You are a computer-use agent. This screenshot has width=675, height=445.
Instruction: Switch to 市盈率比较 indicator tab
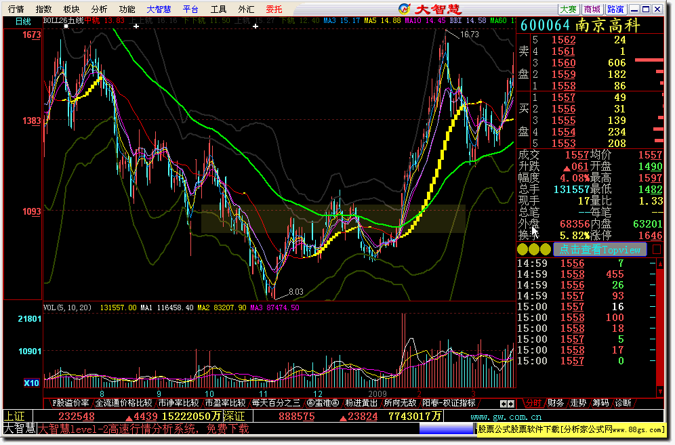[x=225, y=403]
